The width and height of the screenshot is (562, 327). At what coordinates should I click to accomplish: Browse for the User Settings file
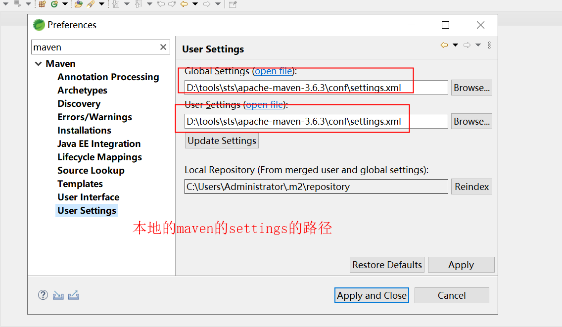point(471,121)
